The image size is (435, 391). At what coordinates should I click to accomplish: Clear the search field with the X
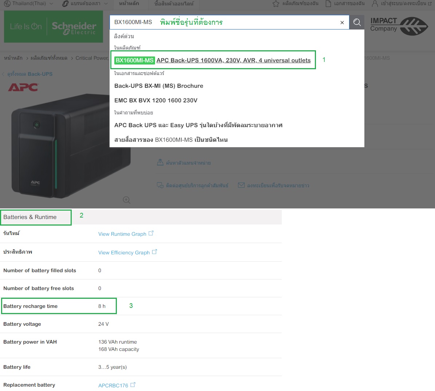pos(342,23)
